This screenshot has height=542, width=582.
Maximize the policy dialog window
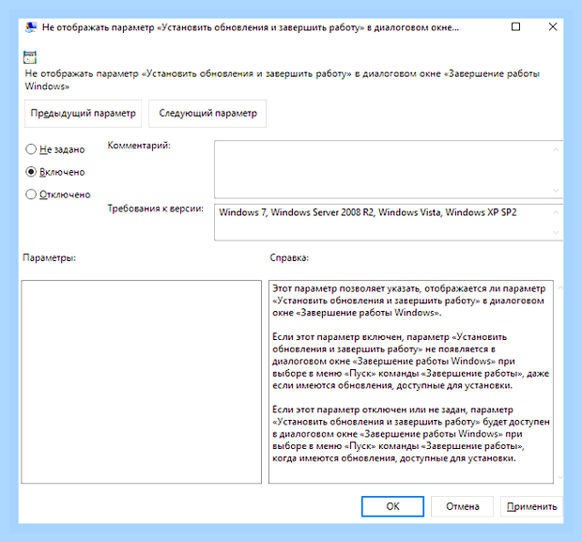[x=515, y=26]
